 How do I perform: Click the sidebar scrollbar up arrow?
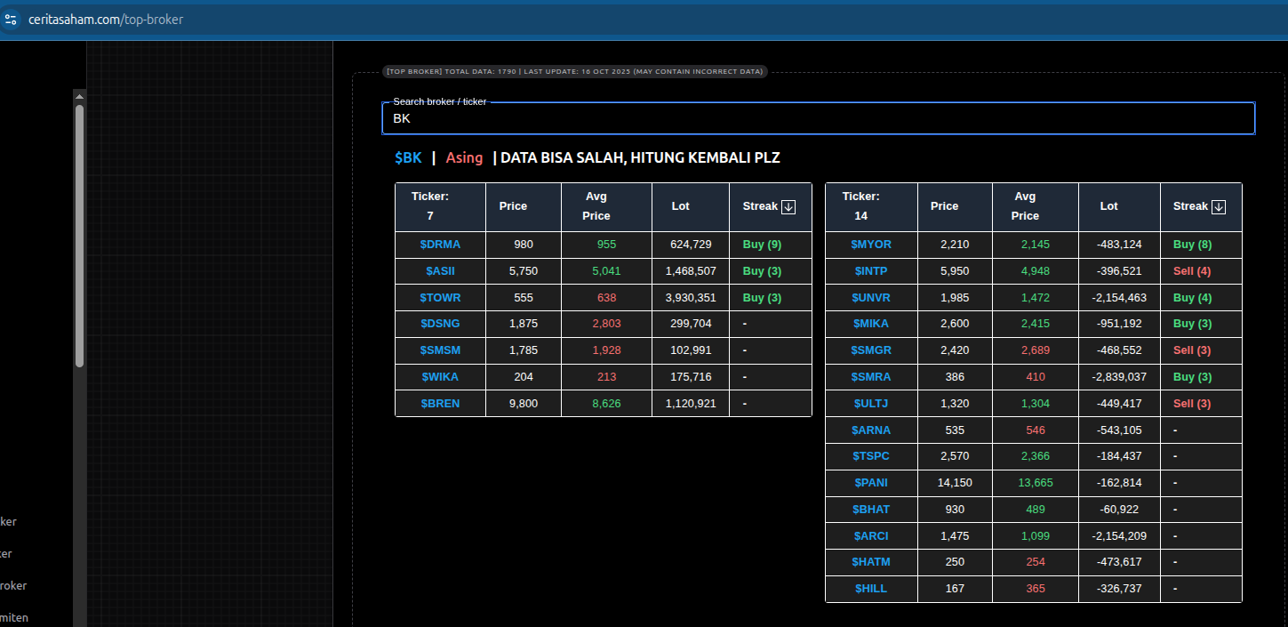pos(79,96)
